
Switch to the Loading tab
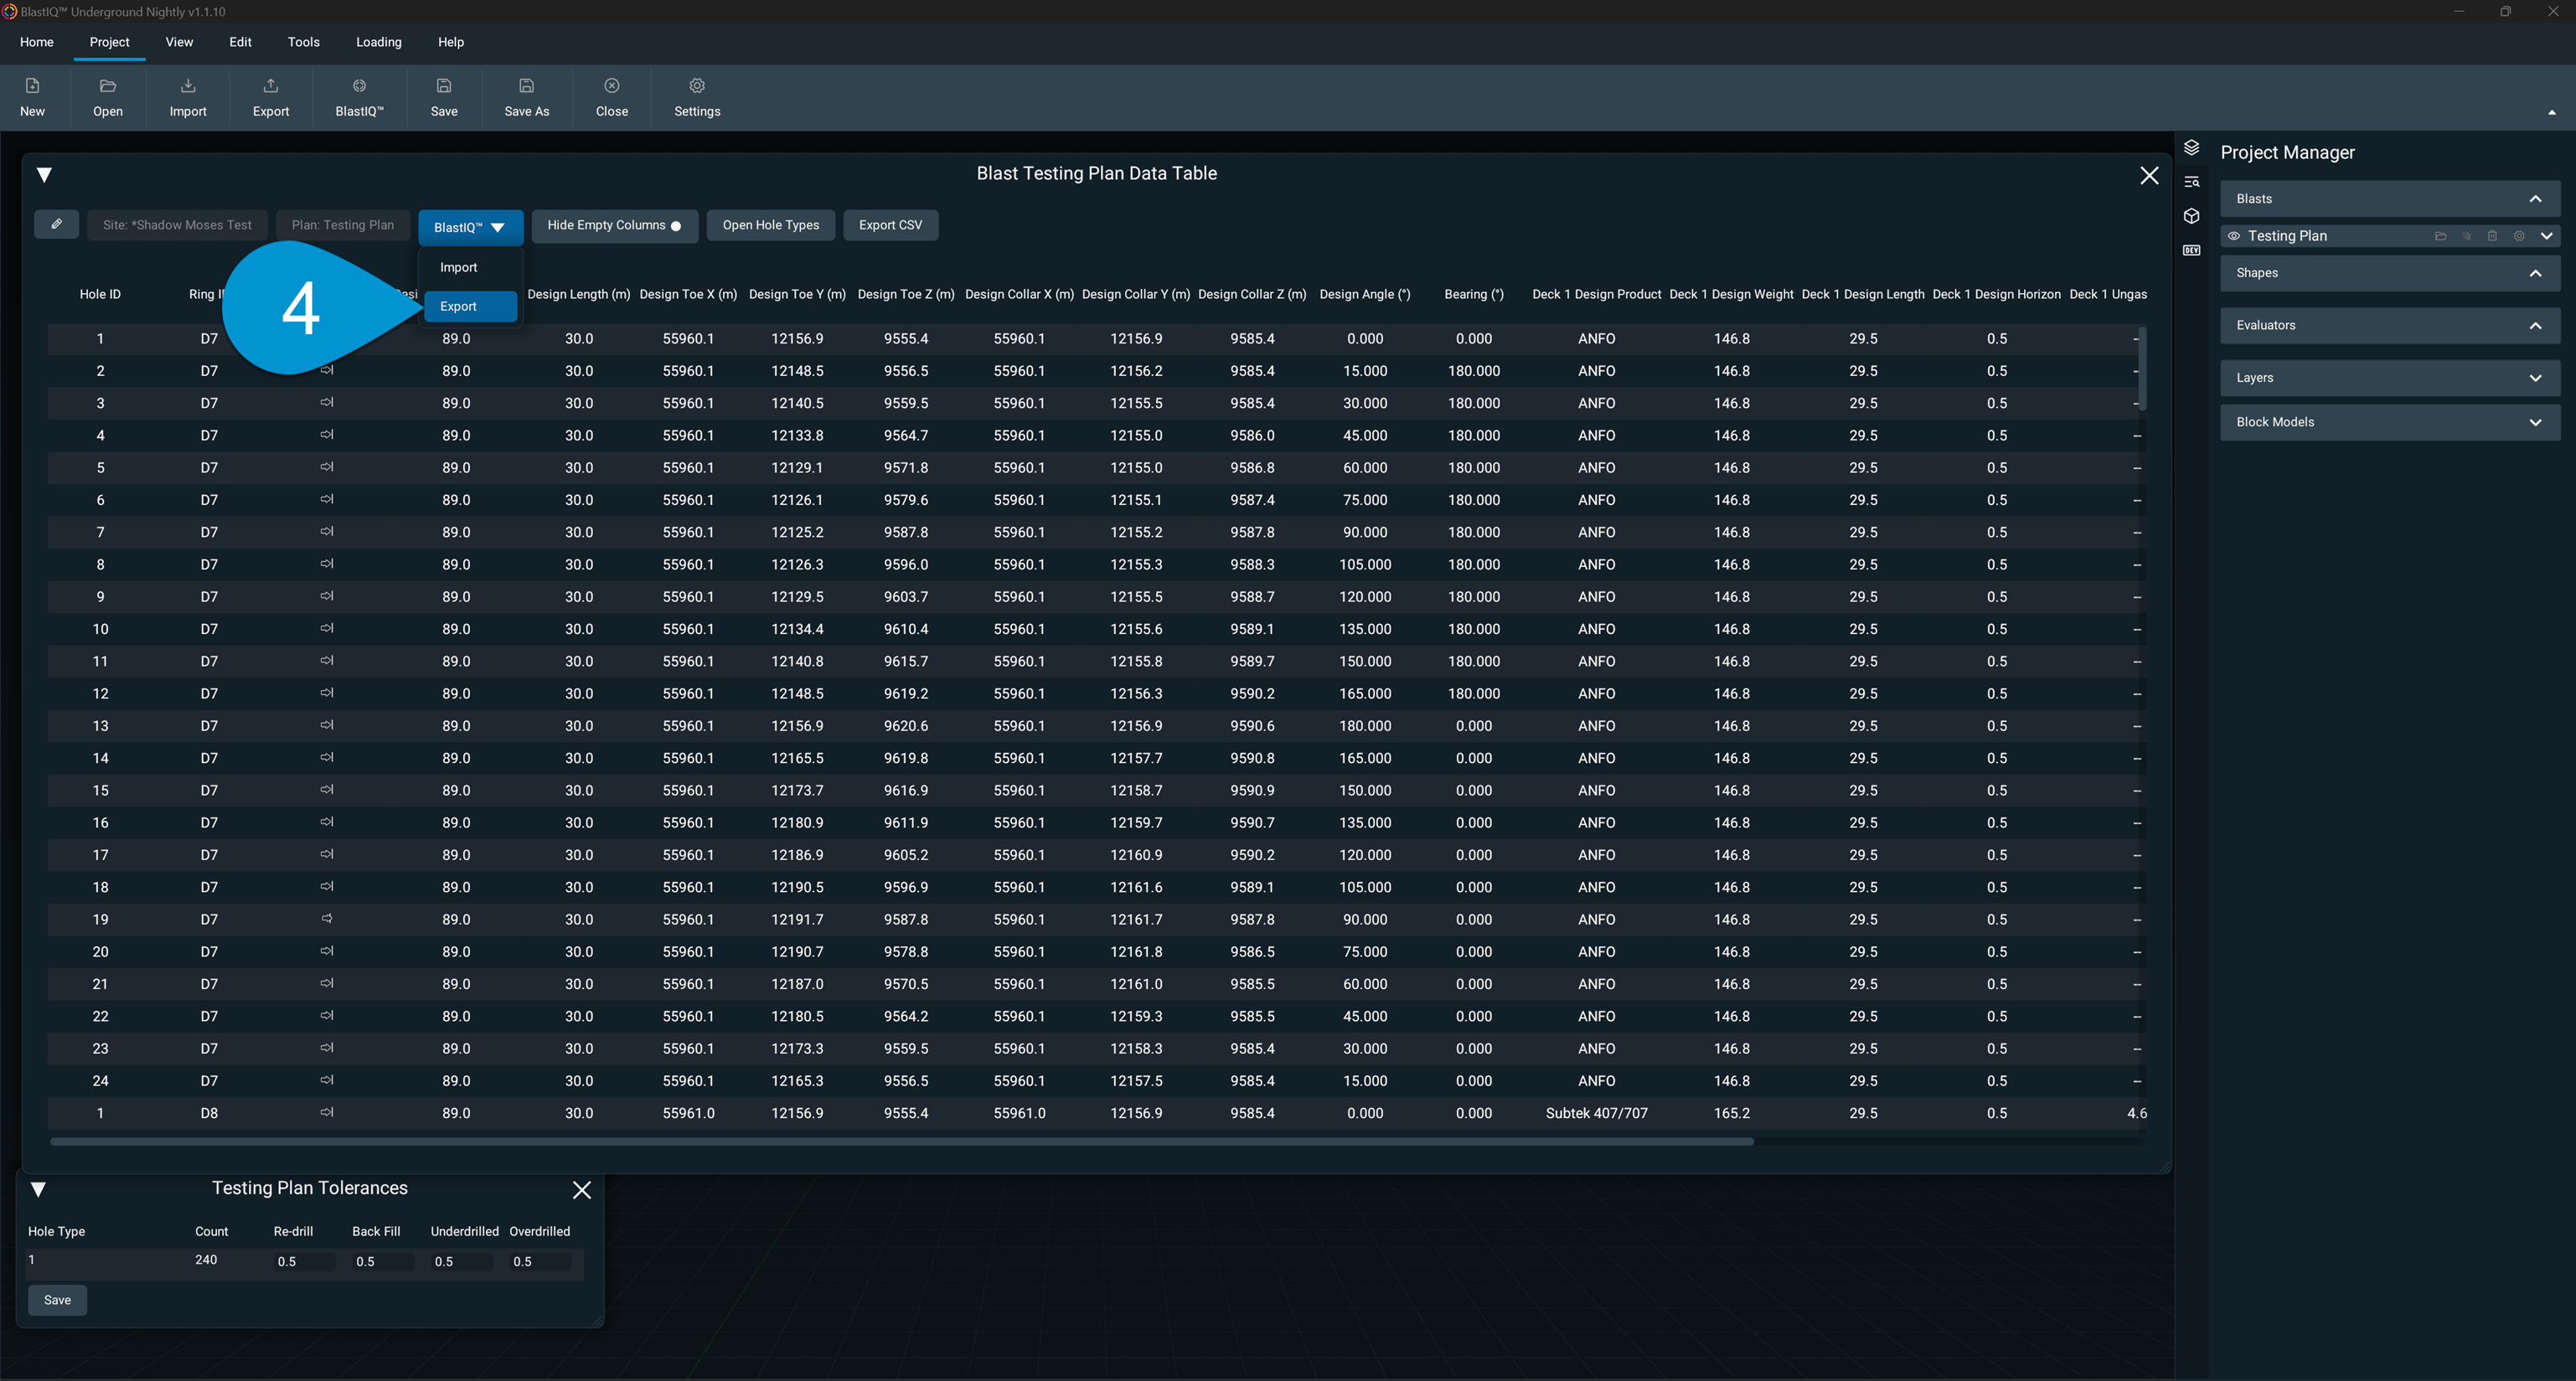coord(379,42)
